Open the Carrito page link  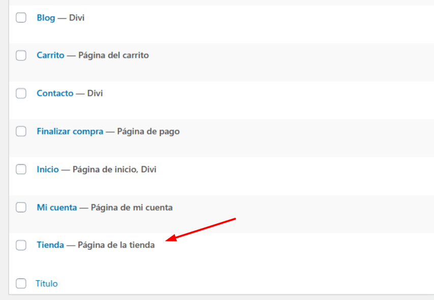click(x=50, y=55)
